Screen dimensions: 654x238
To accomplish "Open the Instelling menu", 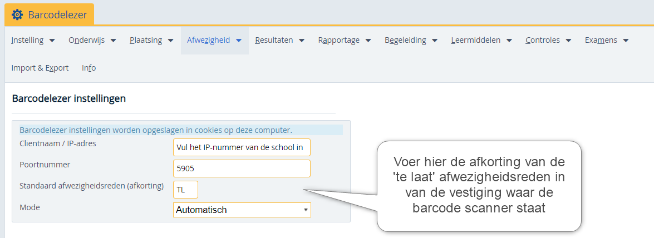I will (32, 40).
